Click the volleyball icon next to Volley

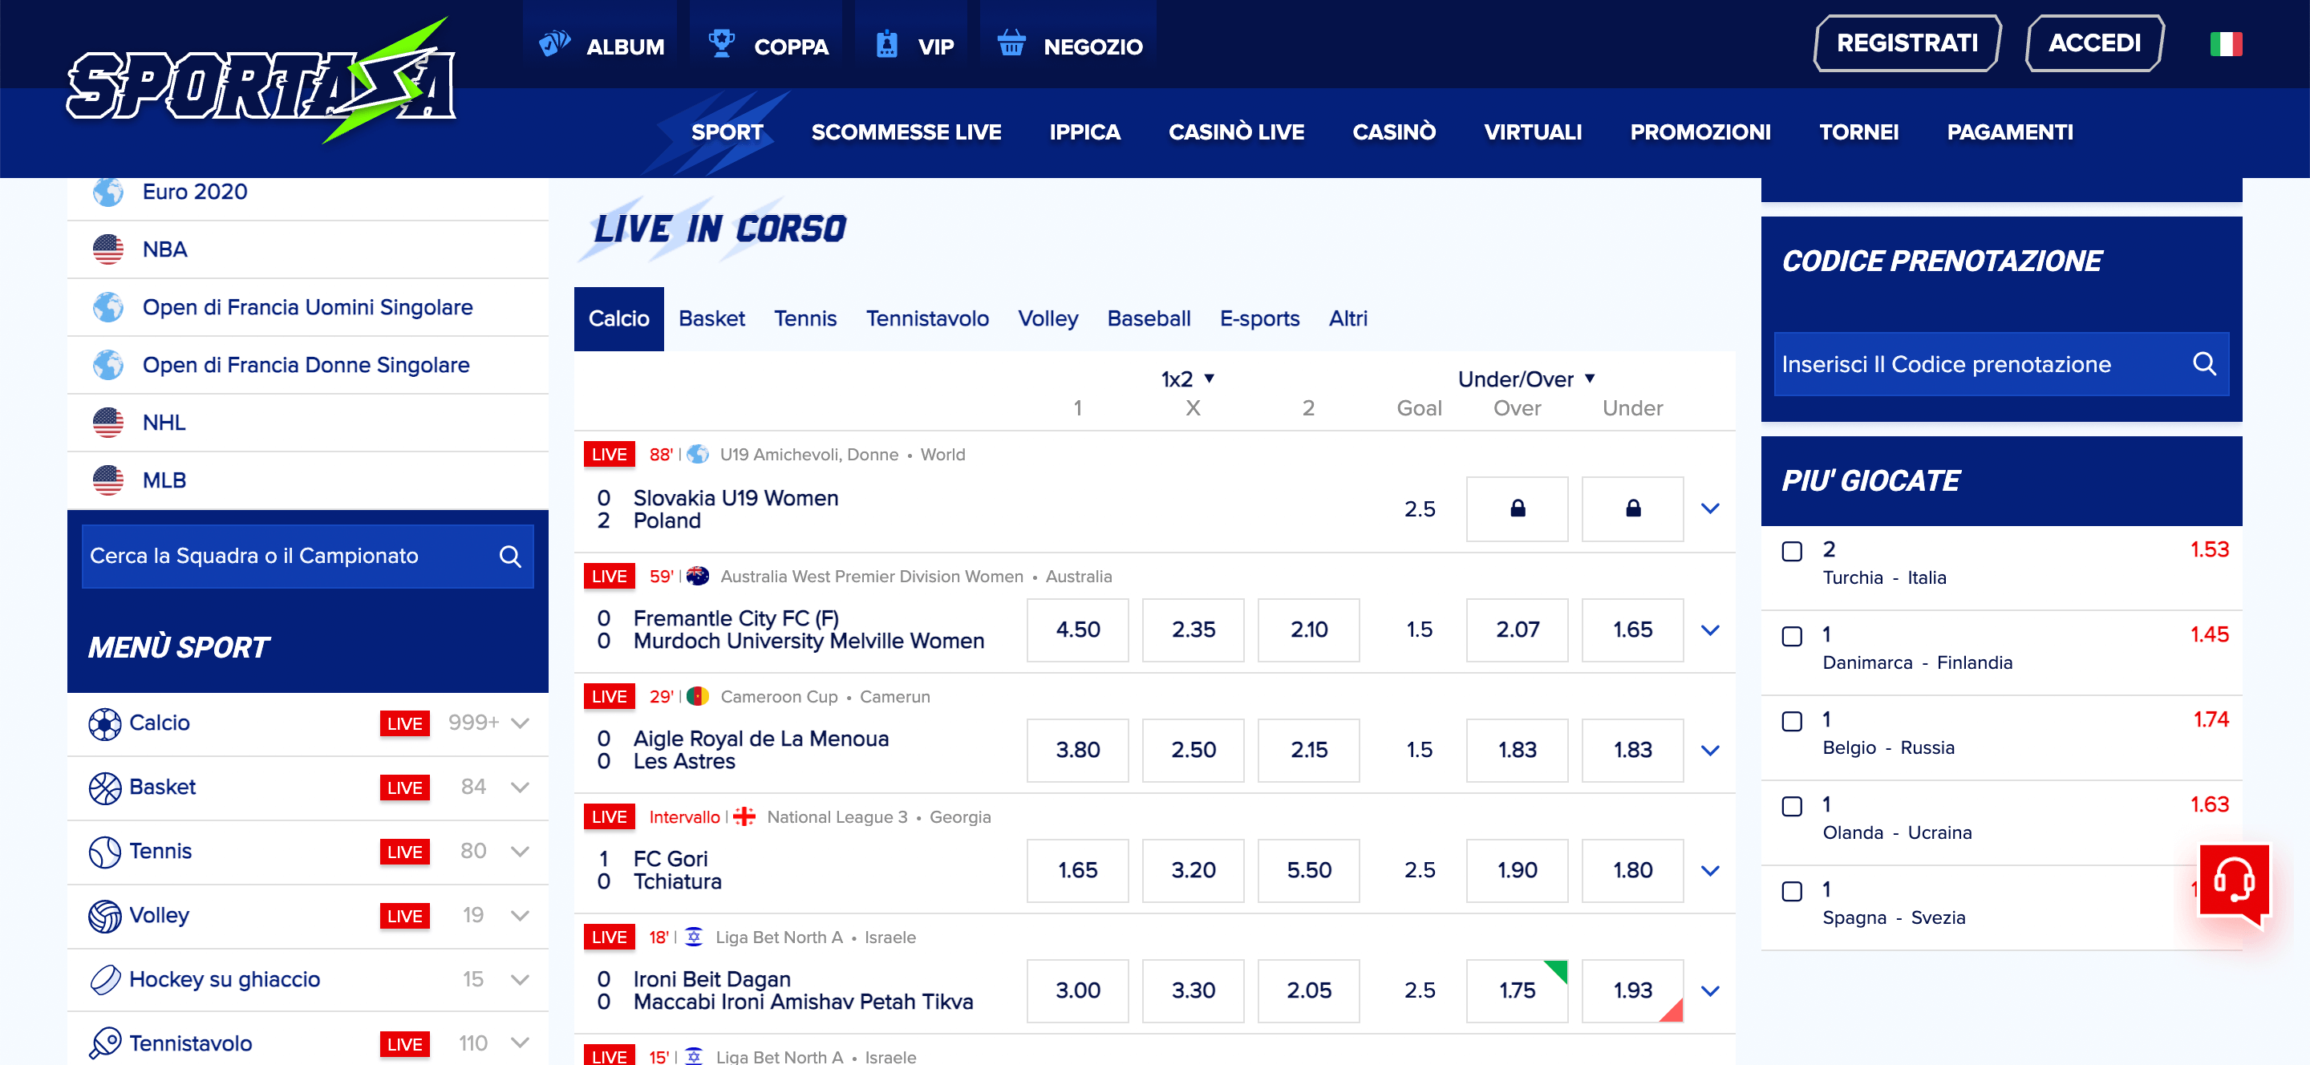coord(106,915)
